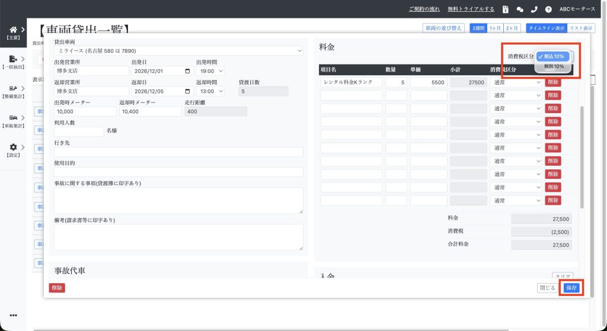Choose the 税込10% option
This screenshot has height=331, width=607.
(x=554, y=56)
